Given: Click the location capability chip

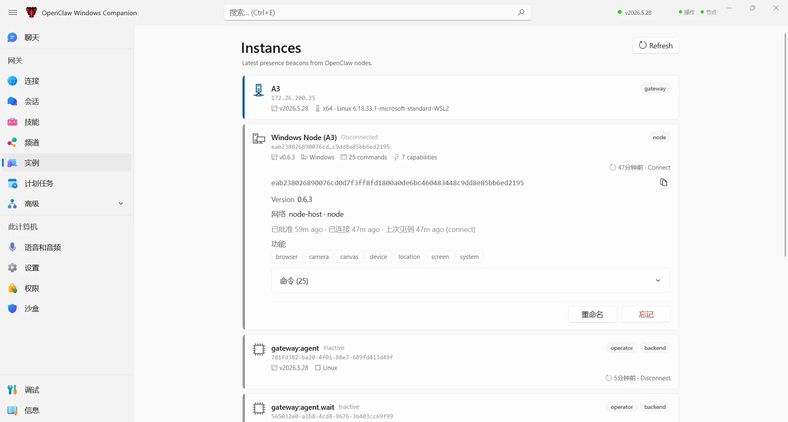Looking at the screenshot, I should pyautogui.click(x=409, y=257).
